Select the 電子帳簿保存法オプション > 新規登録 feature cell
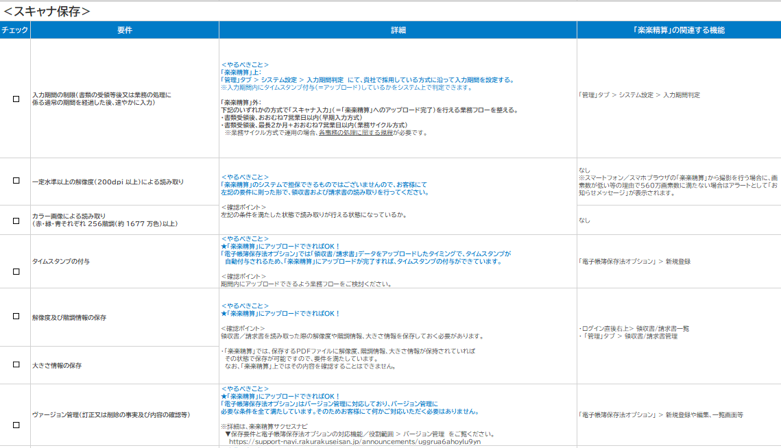The image size is (781, 448). (634, 262)
